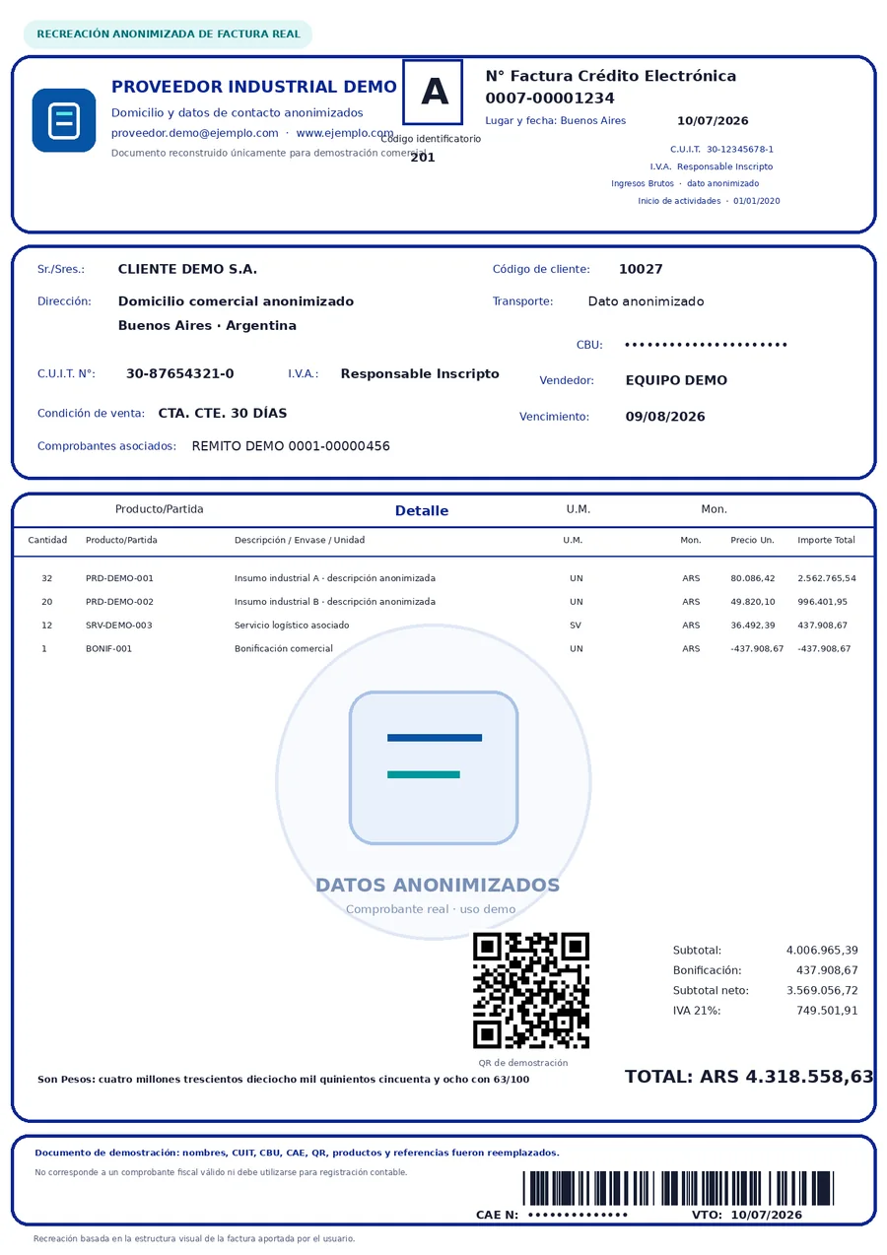This screenshot has height=1255, width=887.
Task: Open the www.ejemplo.com website link
Action: click(345, 133)
